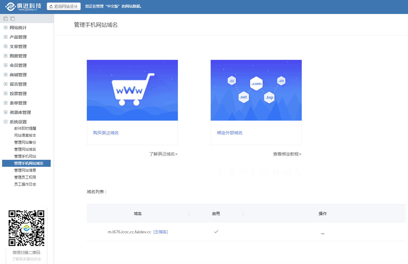Click the external domain extensions image
The image size is (408, 264).
[x=256, y=90]
